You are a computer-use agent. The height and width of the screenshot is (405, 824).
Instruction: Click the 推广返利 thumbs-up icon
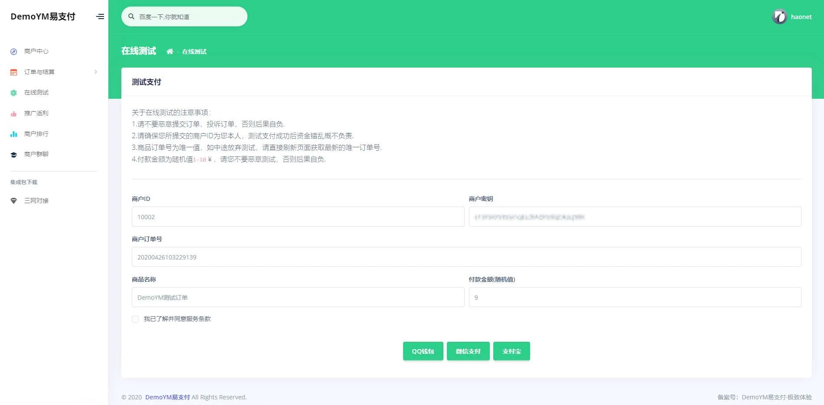click(x=13, y=113)
